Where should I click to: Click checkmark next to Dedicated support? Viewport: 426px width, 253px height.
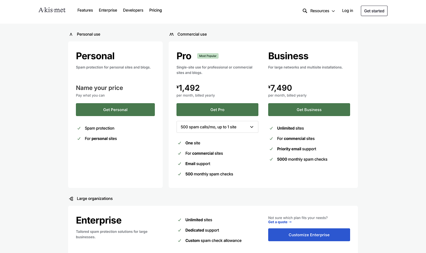[x=179, y=230]
